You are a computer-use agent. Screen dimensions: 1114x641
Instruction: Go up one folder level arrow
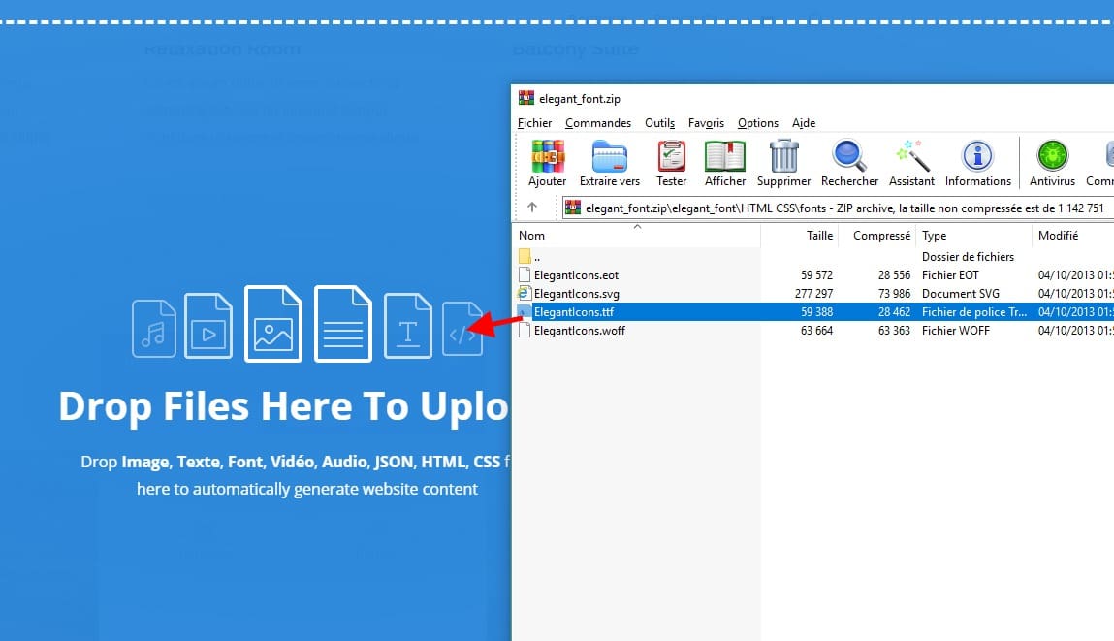532,208
